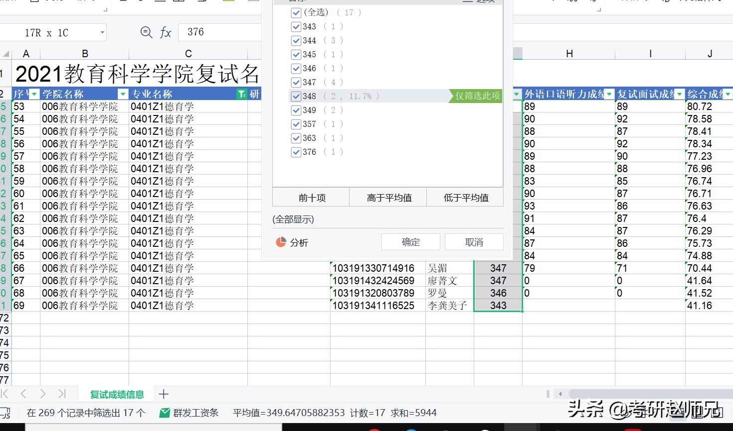Open the 序号 column filter dropdown
The width and height of the screenshot is (733, 431).
click(34, 94)
